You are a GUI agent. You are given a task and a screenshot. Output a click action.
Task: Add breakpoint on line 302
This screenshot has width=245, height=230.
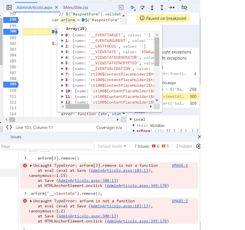coord(13,43)
